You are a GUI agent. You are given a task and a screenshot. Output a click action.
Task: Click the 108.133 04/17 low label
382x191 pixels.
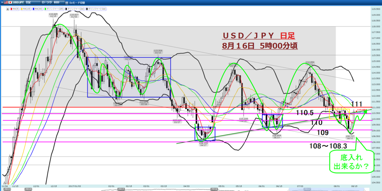[x=203, y=144]
